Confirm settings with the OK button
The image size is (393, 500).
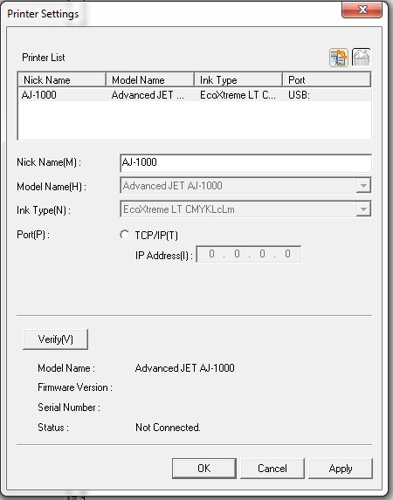[x=204, y=469]
